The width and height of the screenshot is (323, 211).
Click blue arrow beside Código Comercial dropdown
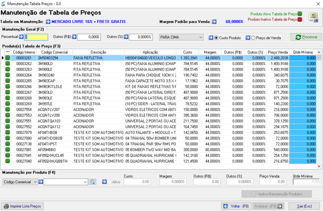pos(41,182)
